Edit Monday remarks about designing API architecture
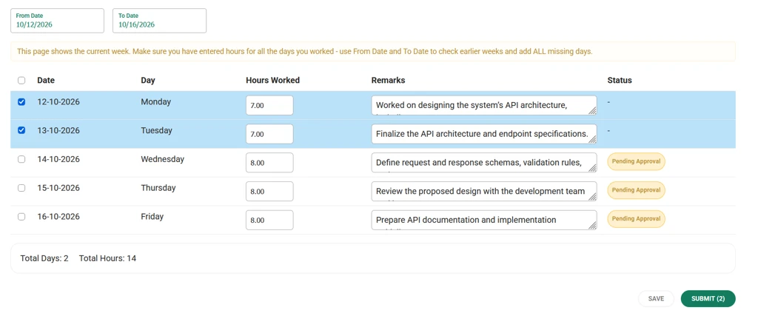758x316 pixels. pos(484,105)
